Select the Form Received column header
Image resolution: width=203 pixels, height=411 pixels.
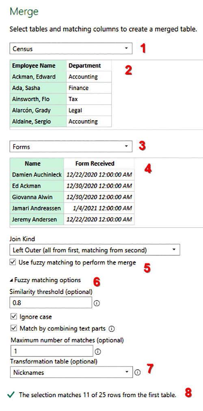click(99, 163)
